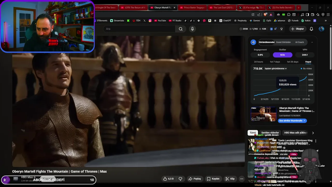Select the Tümü filter chip
Viewport: 332px width, 187px height.
point(253,133)
